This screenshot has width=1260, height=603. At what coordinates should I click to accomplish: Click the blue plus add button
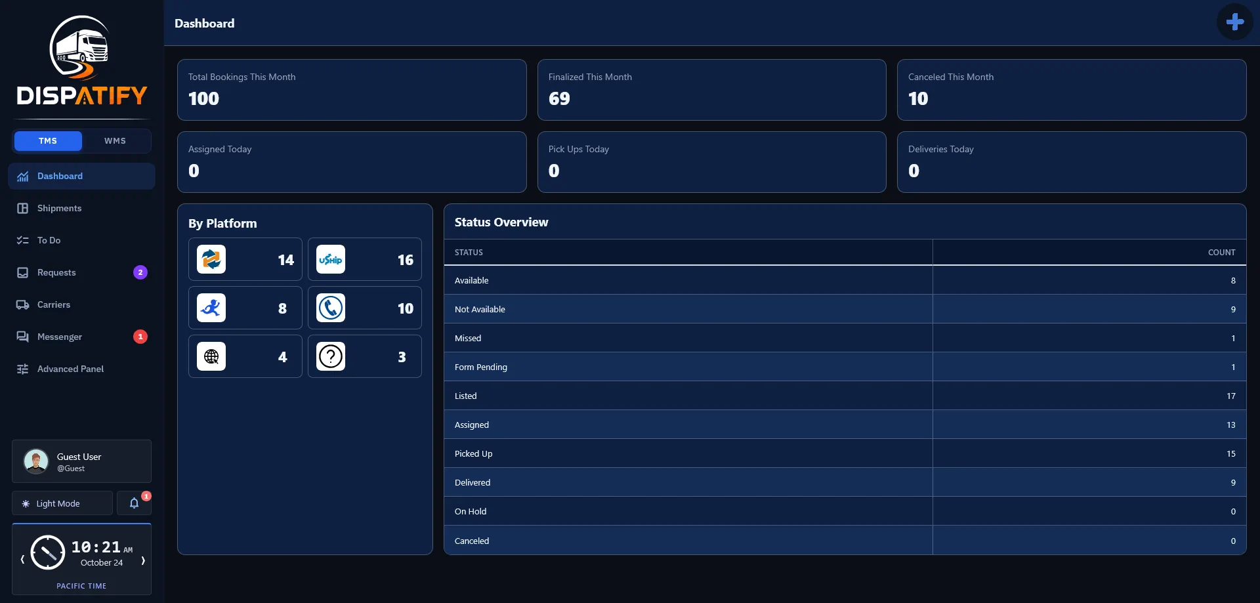coord(1234,22)
